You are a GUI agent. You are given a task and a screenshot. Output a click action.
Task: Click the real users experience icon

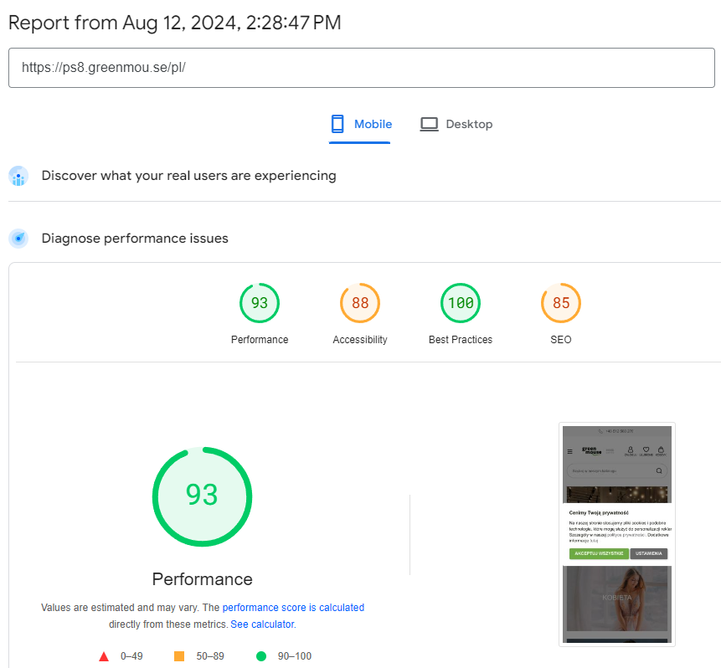(18, 176)
